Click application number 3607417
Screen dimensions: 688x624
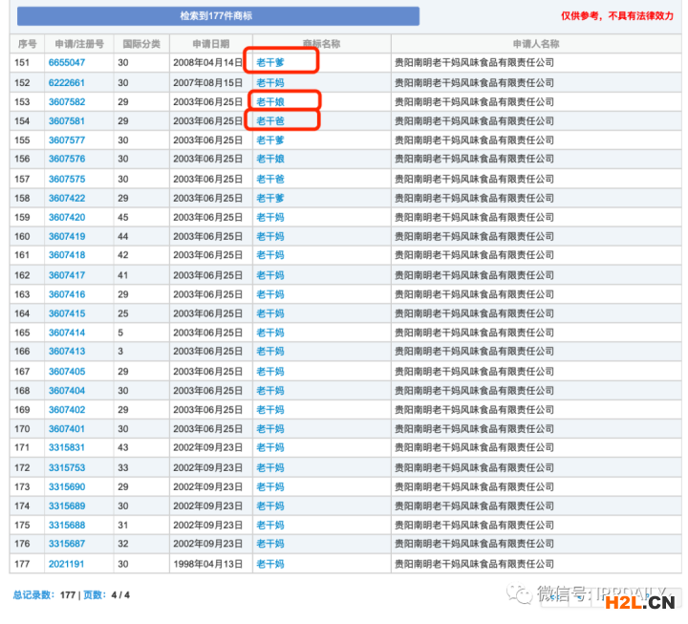[x=67, y=275]
